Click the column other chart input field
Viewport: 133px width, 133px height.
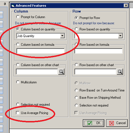pos(37,72)
